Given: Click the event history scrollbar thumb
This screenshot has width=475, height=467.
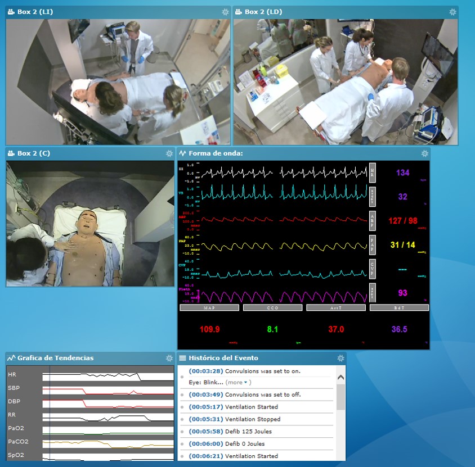Looking at the screenshot, I should click(x=341, y=397).
